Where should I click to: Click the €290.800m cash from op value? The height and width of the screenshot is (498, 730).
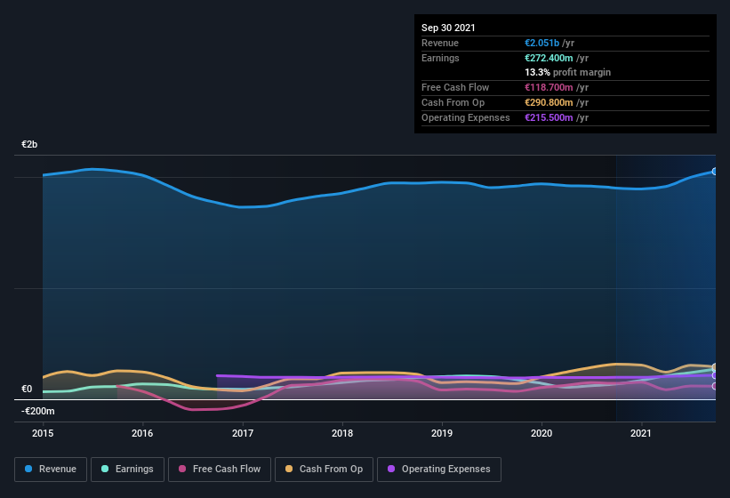pos(549,102)
